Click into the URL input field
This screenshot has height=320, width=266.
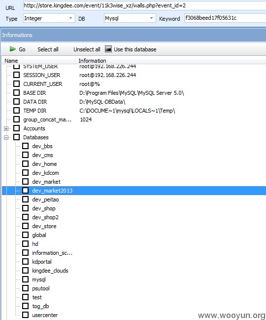click(x=144, y=6)
